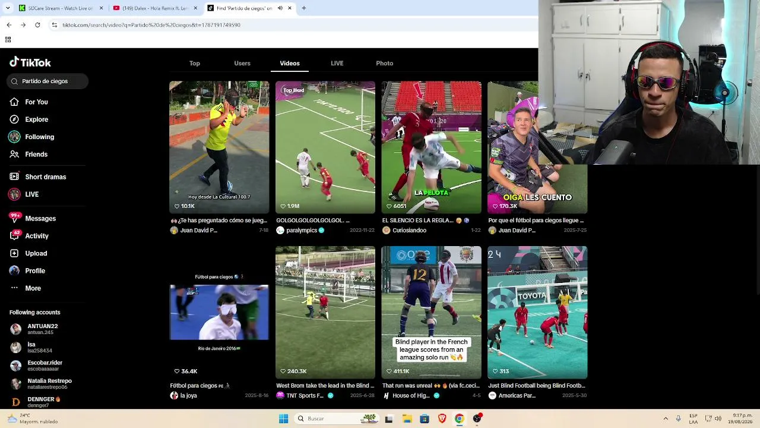Close the Dalex Hola Remix browser tab
Viewport: 760px width, 428px height.
[x=195, y=8]
